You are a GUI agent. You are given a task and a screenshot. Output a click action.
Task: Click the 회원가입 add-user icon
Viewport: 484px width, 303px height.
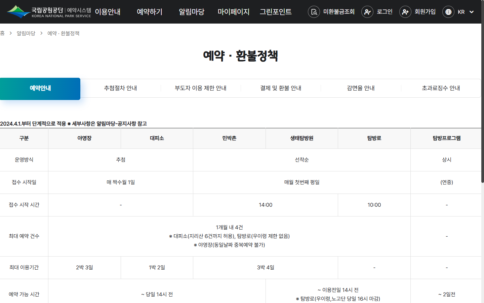click(x=405, y=12)
